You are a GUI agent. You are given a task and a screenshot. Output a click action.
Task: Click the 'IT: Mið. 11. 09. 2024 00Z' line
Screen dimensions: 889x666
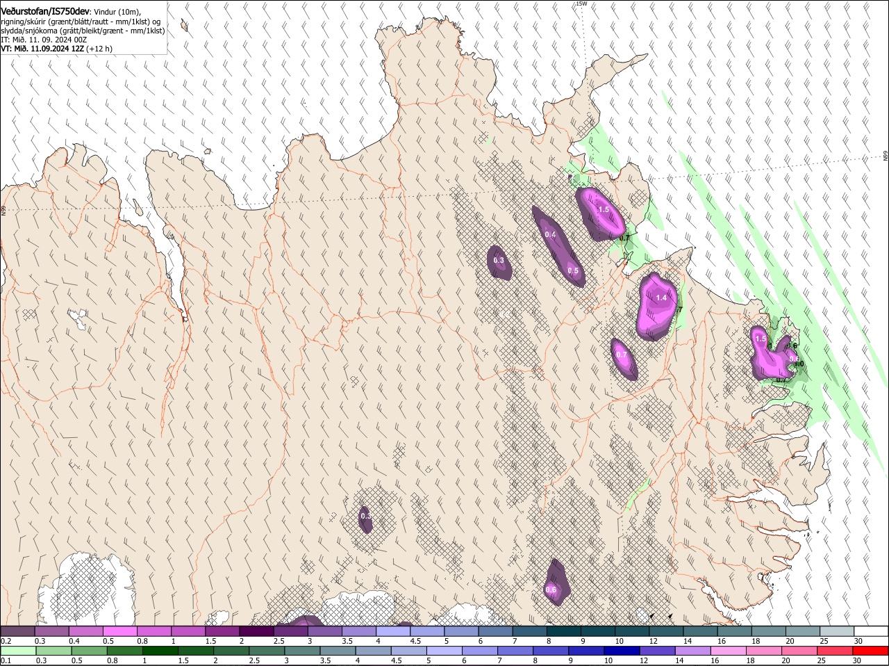[44, 40]
